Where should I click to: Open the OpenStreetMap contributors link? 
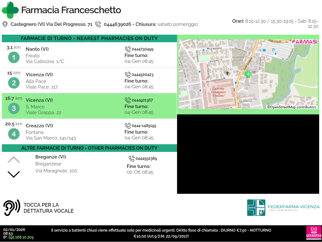pos(292,107)
